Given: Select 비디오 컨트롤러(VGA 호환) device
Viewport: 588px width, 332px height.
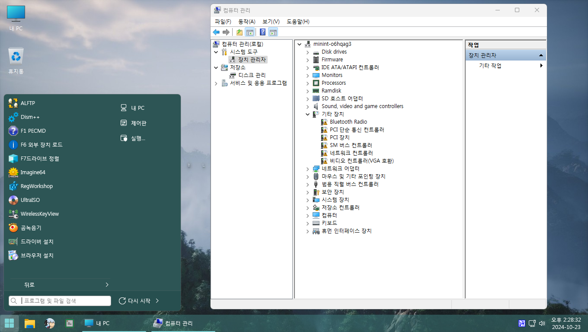Looking at the screenshot, I should tap(362, 161).
